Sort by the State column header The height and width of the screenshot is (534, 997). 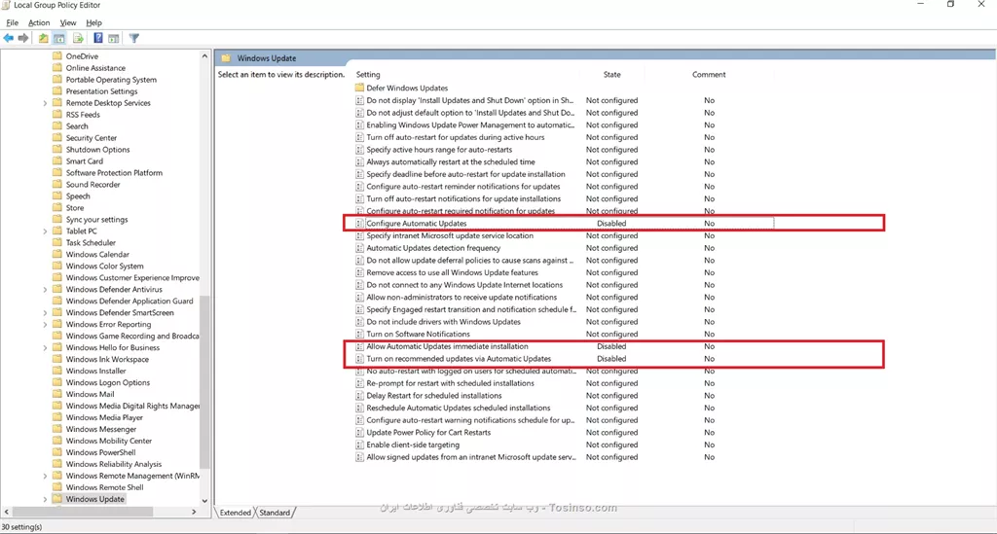click(611, 74)
